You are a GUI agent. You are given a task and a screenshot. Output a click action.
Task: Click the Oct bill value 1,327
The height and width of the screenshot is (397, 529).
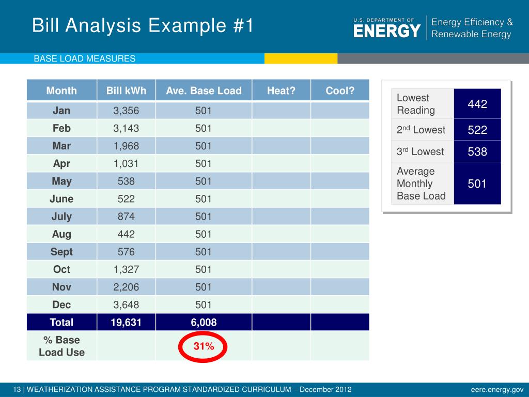126,269
